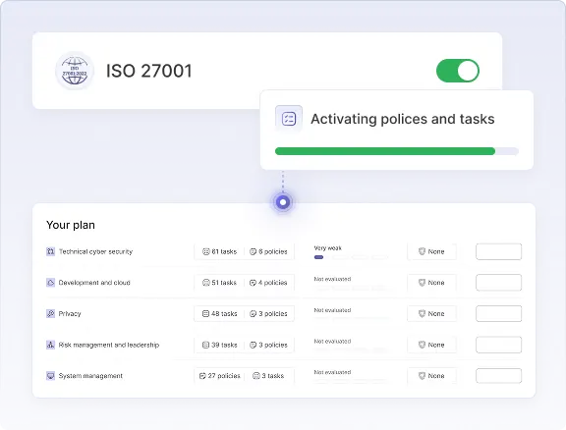Image resolution: width=566 pixels, height=430 pixels.
Task: Click Not evaluated in Privacy row
Action: tap(332, 310)
